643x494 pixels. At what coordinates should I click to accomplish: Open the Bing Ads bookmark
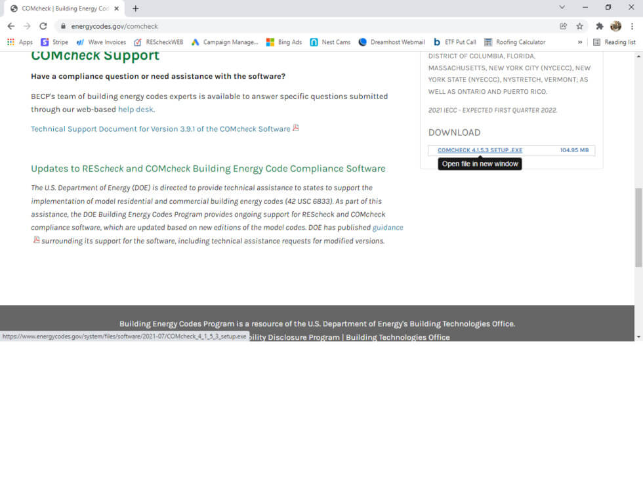pyautogui.click(x=283, y=41)
